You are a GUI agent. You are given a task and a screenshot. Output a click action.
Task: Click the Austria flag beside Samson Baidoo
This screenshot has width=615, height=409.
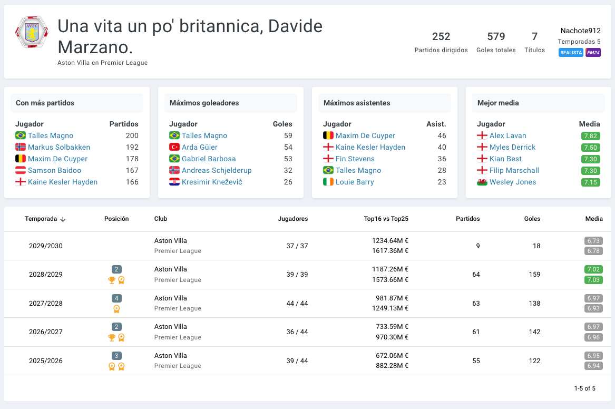click(21, 170)
